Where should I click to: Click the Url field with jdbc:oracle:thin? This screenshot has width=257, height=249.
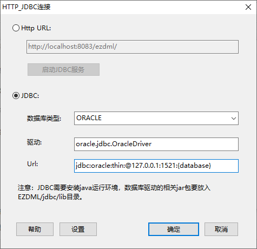click(156, 166)
